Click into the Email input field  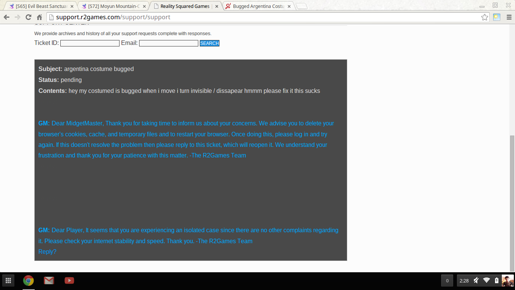[x=169, y=43]
